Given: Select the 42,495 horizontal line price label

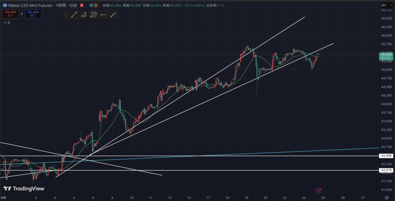Looking at the screenshot, I should coord(386,156).
